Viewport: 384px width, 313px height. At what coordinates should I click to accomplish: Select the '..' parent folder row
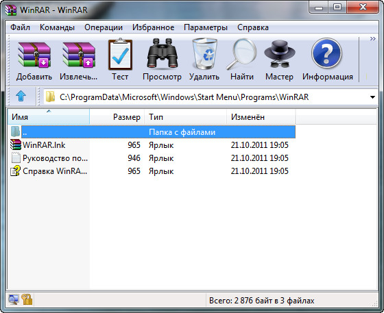158,132
